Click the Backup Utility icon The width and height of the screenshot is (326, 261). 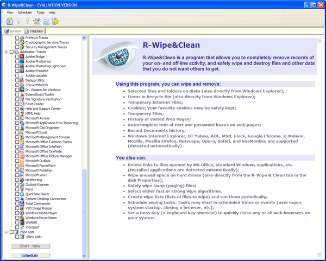tap(22, 80)
